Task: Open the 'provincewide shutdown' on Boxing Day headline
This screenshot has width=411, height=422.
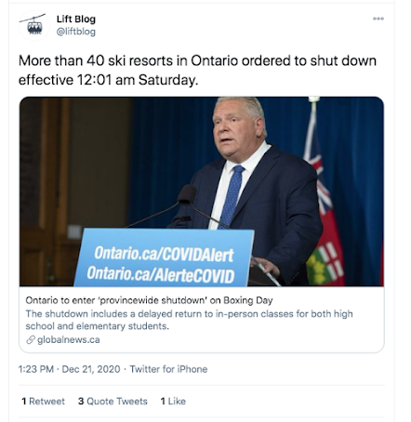Action: point(149,300)
